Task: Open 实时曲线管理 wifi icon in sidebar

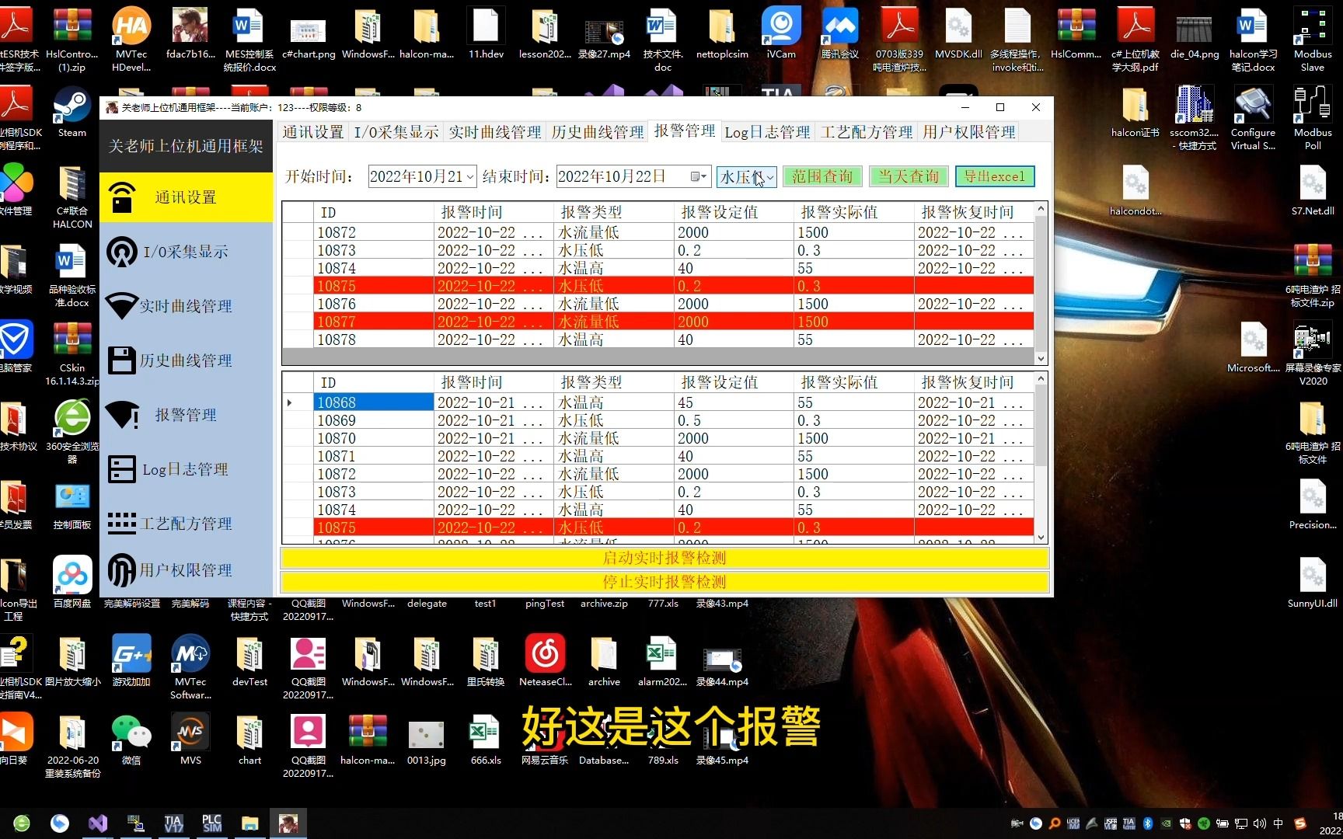Action: click(x=122, y=306)
